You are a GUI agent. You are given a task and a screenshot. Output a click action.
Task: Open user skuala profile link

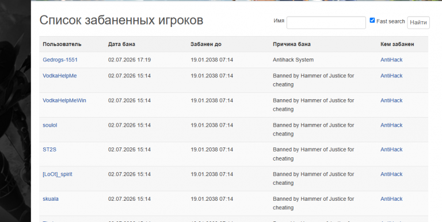click(51, 198)
